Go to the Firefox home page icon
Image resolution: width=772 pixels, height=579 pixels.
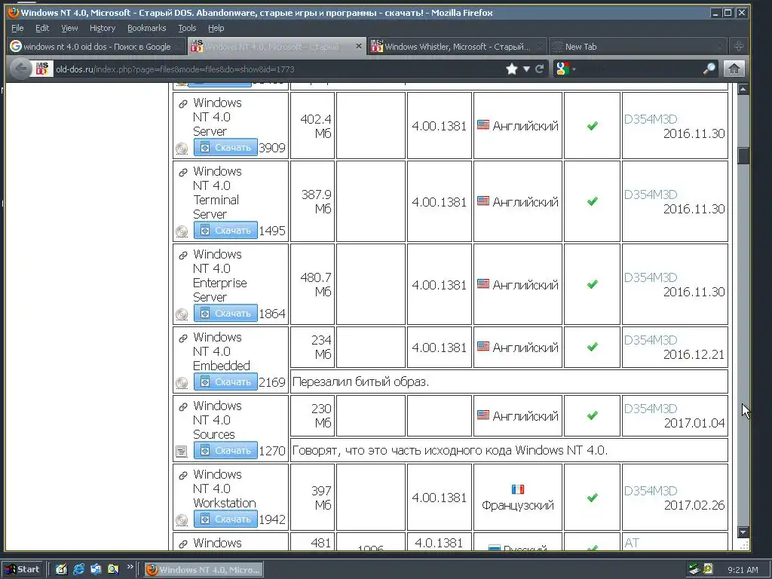[x=734, y=69]
